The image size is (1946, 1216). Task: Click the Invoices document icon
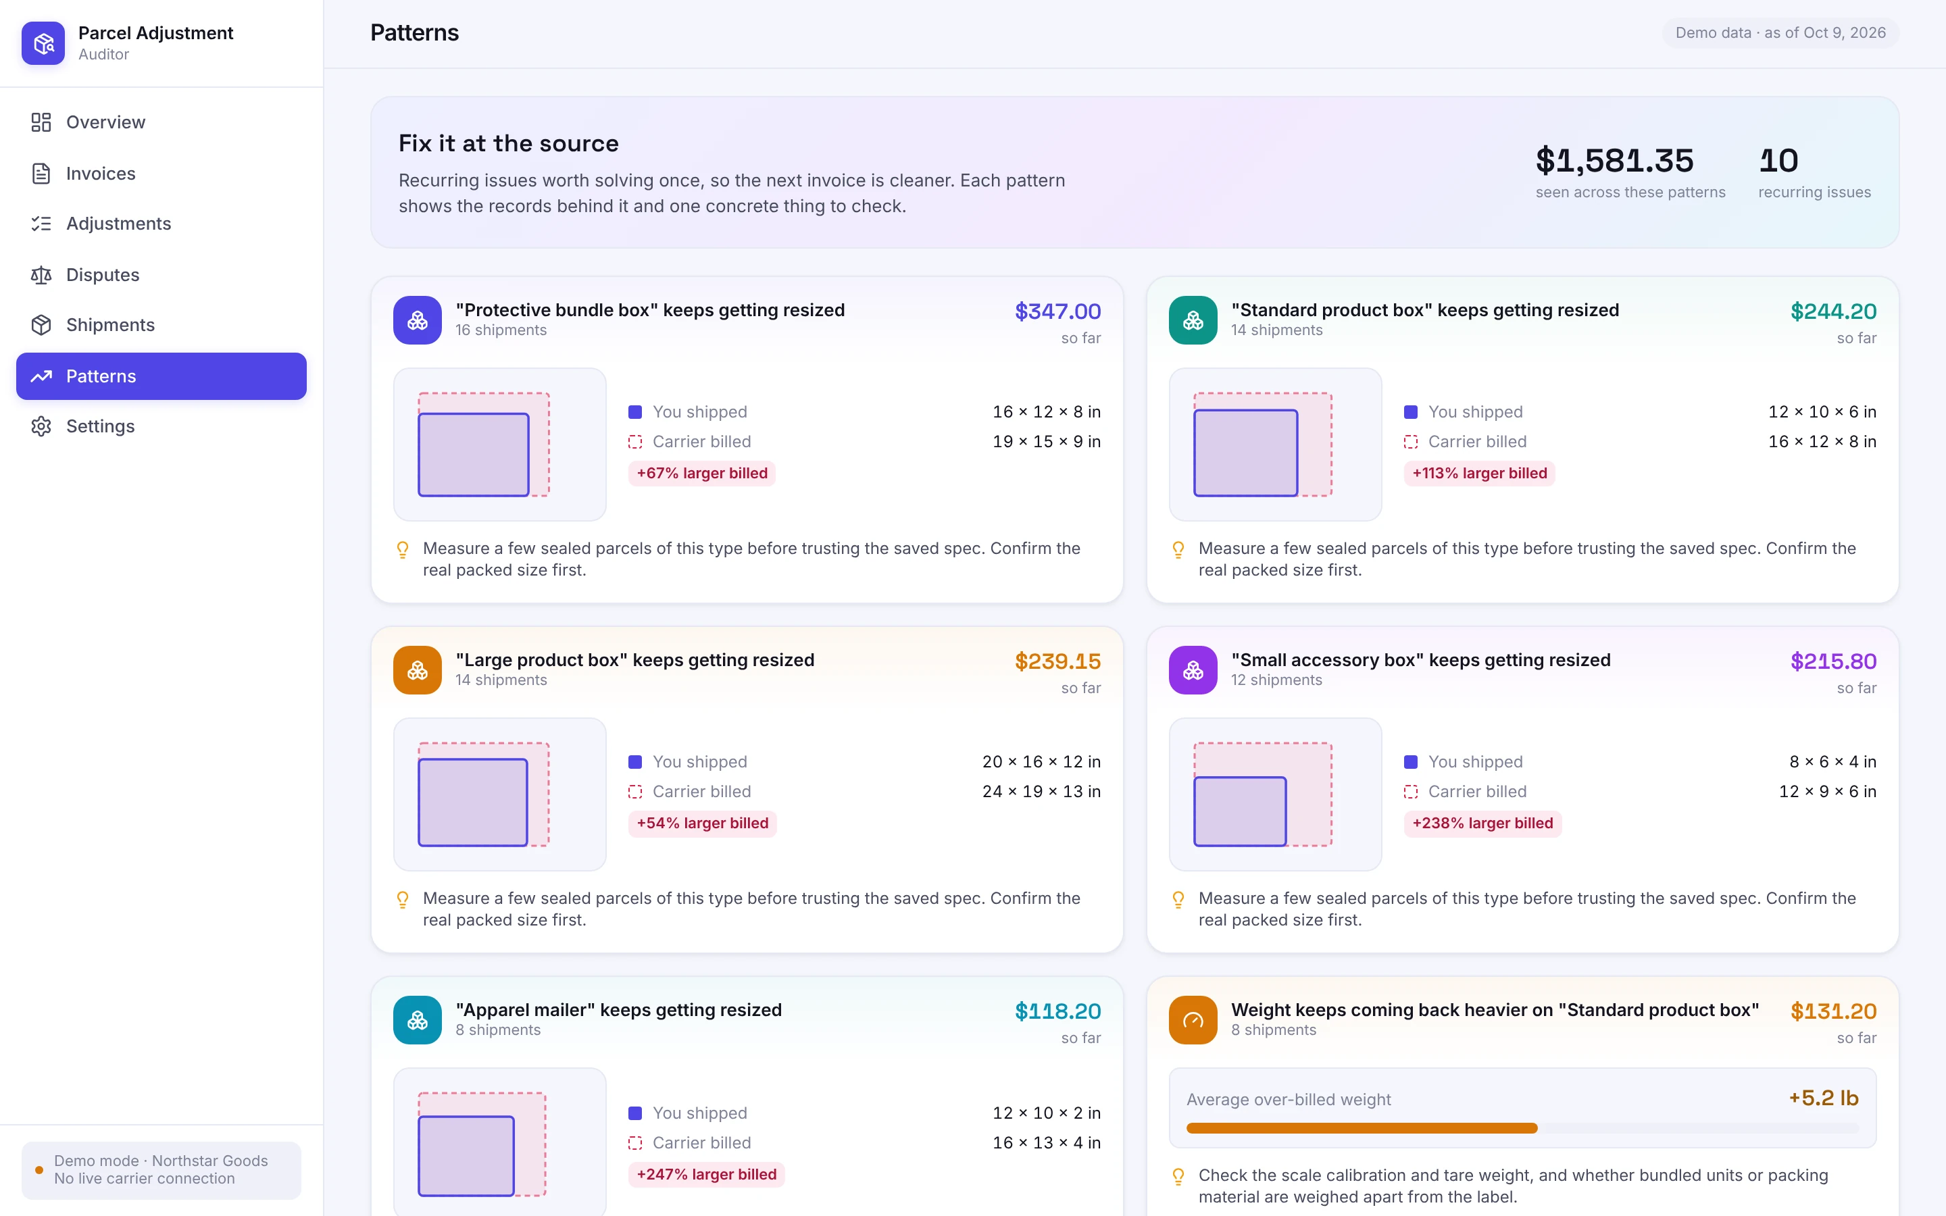click(41, 174)
